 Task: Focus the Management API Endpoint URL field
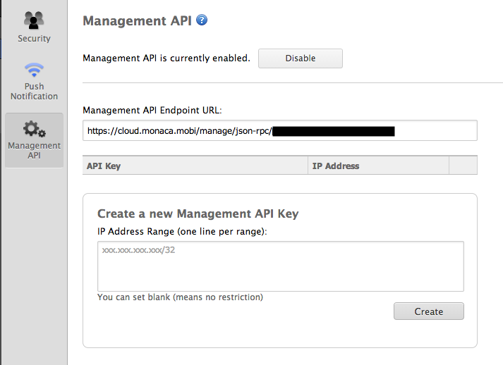pos(279,130)
